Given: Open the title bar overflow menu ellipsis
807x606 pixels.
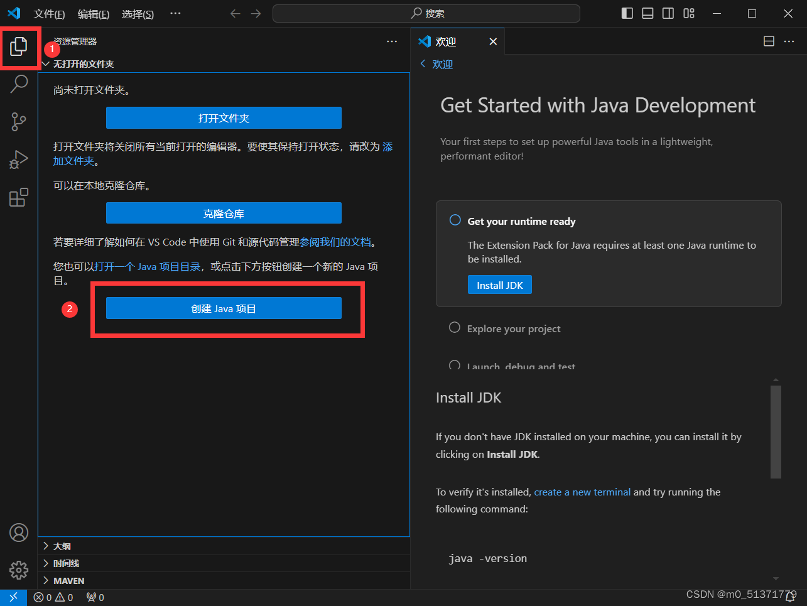Looking at the screenshot, I should [175, 13].
